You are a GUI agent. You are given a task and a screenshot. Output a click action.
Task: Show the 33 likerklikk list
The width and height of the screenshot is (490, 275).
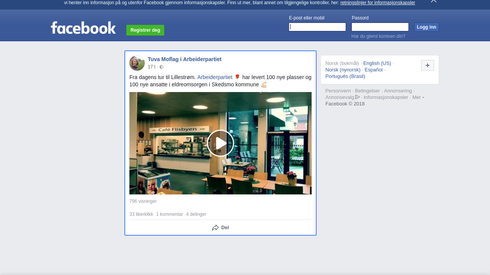(141, 214)
